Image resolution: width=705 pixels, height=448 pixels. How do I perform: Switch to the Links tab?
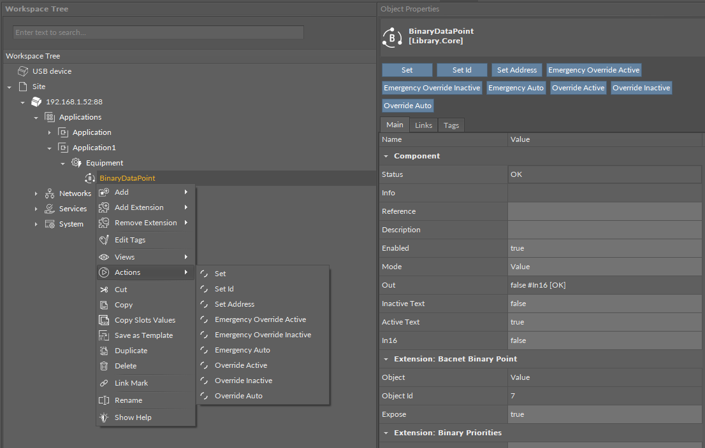(423, 125)
